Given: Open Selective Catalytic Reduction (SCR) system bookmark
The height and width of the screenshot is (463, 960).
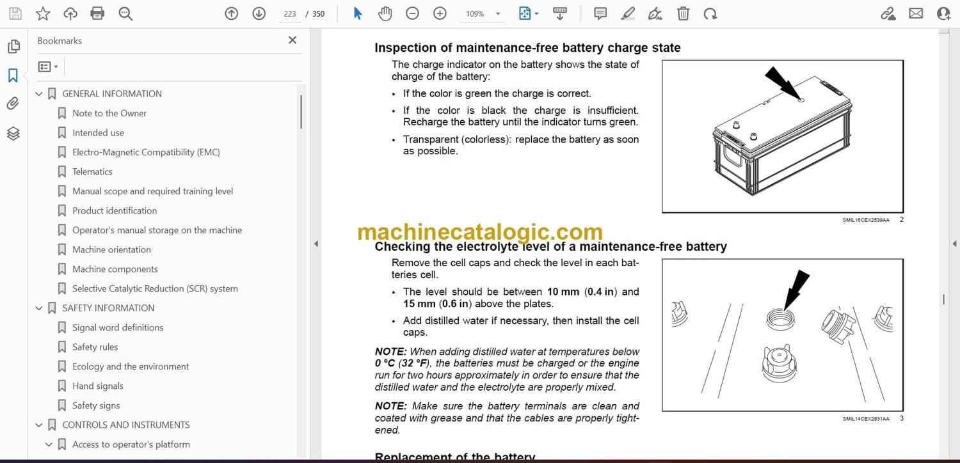Looking at the screenshot, I should pyautogui.click(x=155, y=289).
